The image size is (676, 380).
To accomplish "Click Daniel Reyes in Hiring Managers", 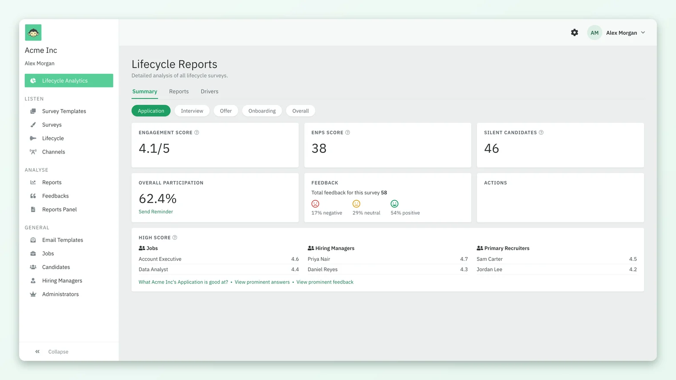I will point(388,269).
